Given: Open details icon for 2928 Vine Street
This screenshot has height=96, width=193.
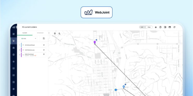Looking at the screenshot, I should [44, 54].
